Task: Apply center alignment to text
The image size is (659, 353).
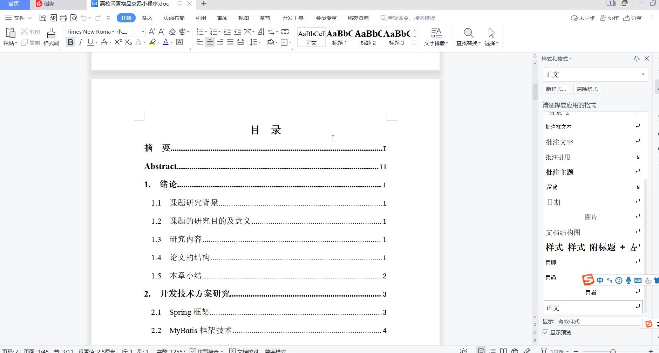Action: pos(210,42)
